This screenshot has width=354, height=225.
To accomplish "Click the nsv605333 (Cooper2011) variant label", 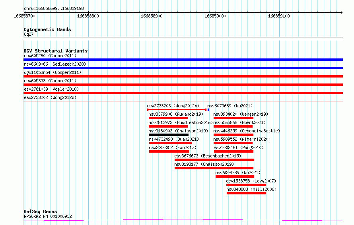I will pyautogui.click(x=50, y=81).
